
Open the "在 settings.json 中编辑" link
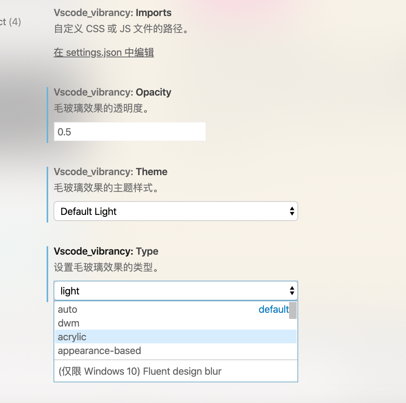click(104, 53)
